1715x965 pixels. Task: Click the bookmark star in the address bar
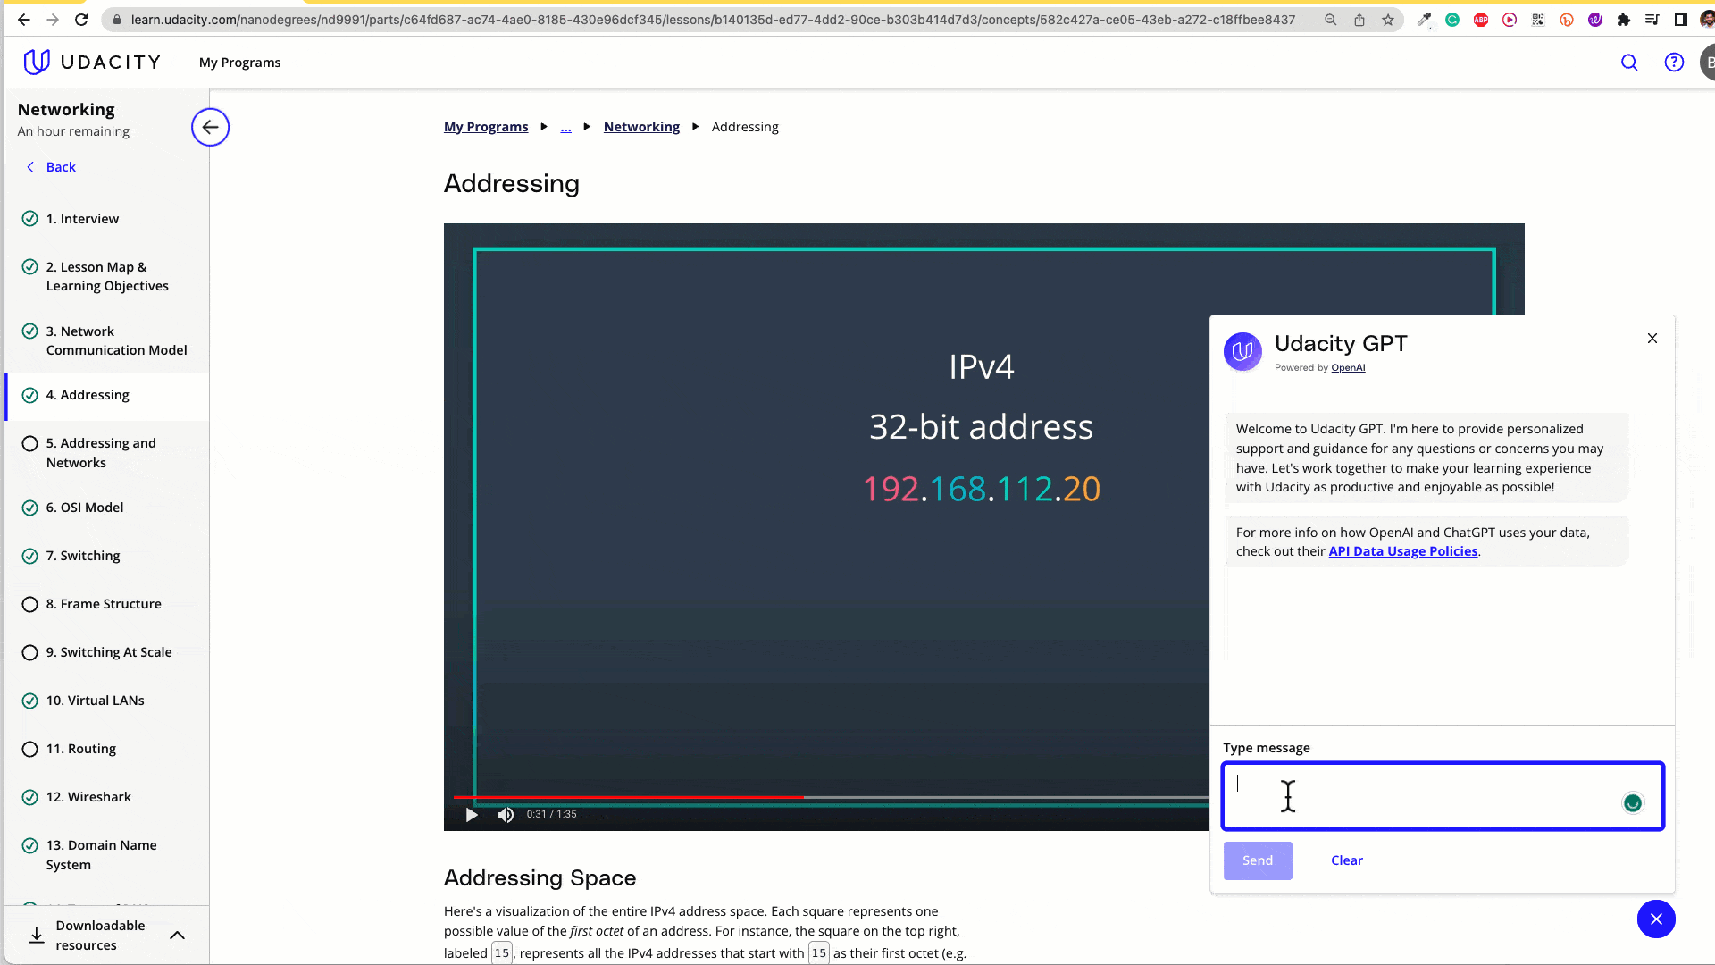coord(1387,19)
